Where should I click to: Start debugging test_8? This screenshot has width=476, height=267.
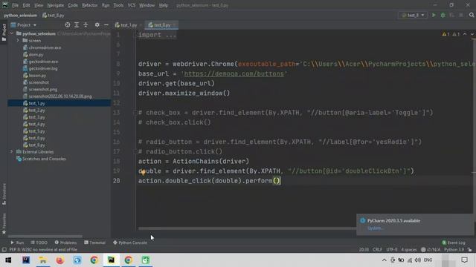[x=443, y=15]
